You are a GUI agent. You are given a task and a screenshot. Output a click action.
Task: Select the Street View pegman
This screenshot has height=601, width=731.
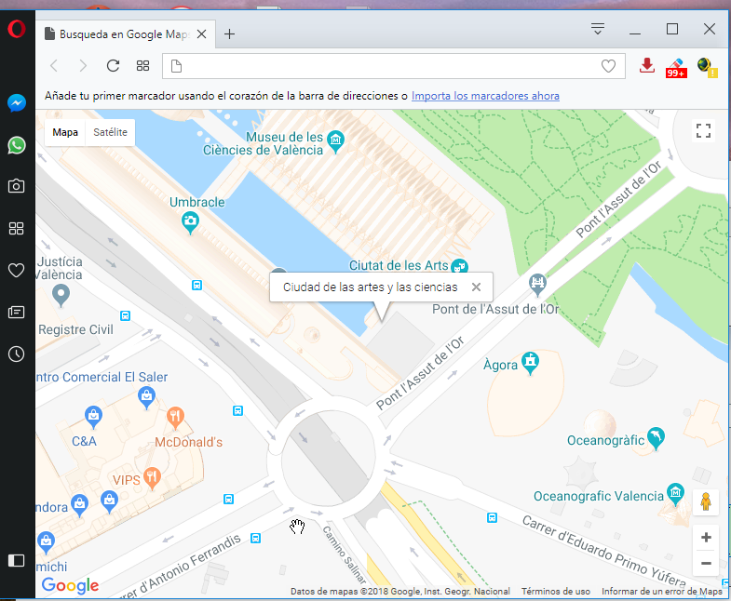tap(706, 502)
